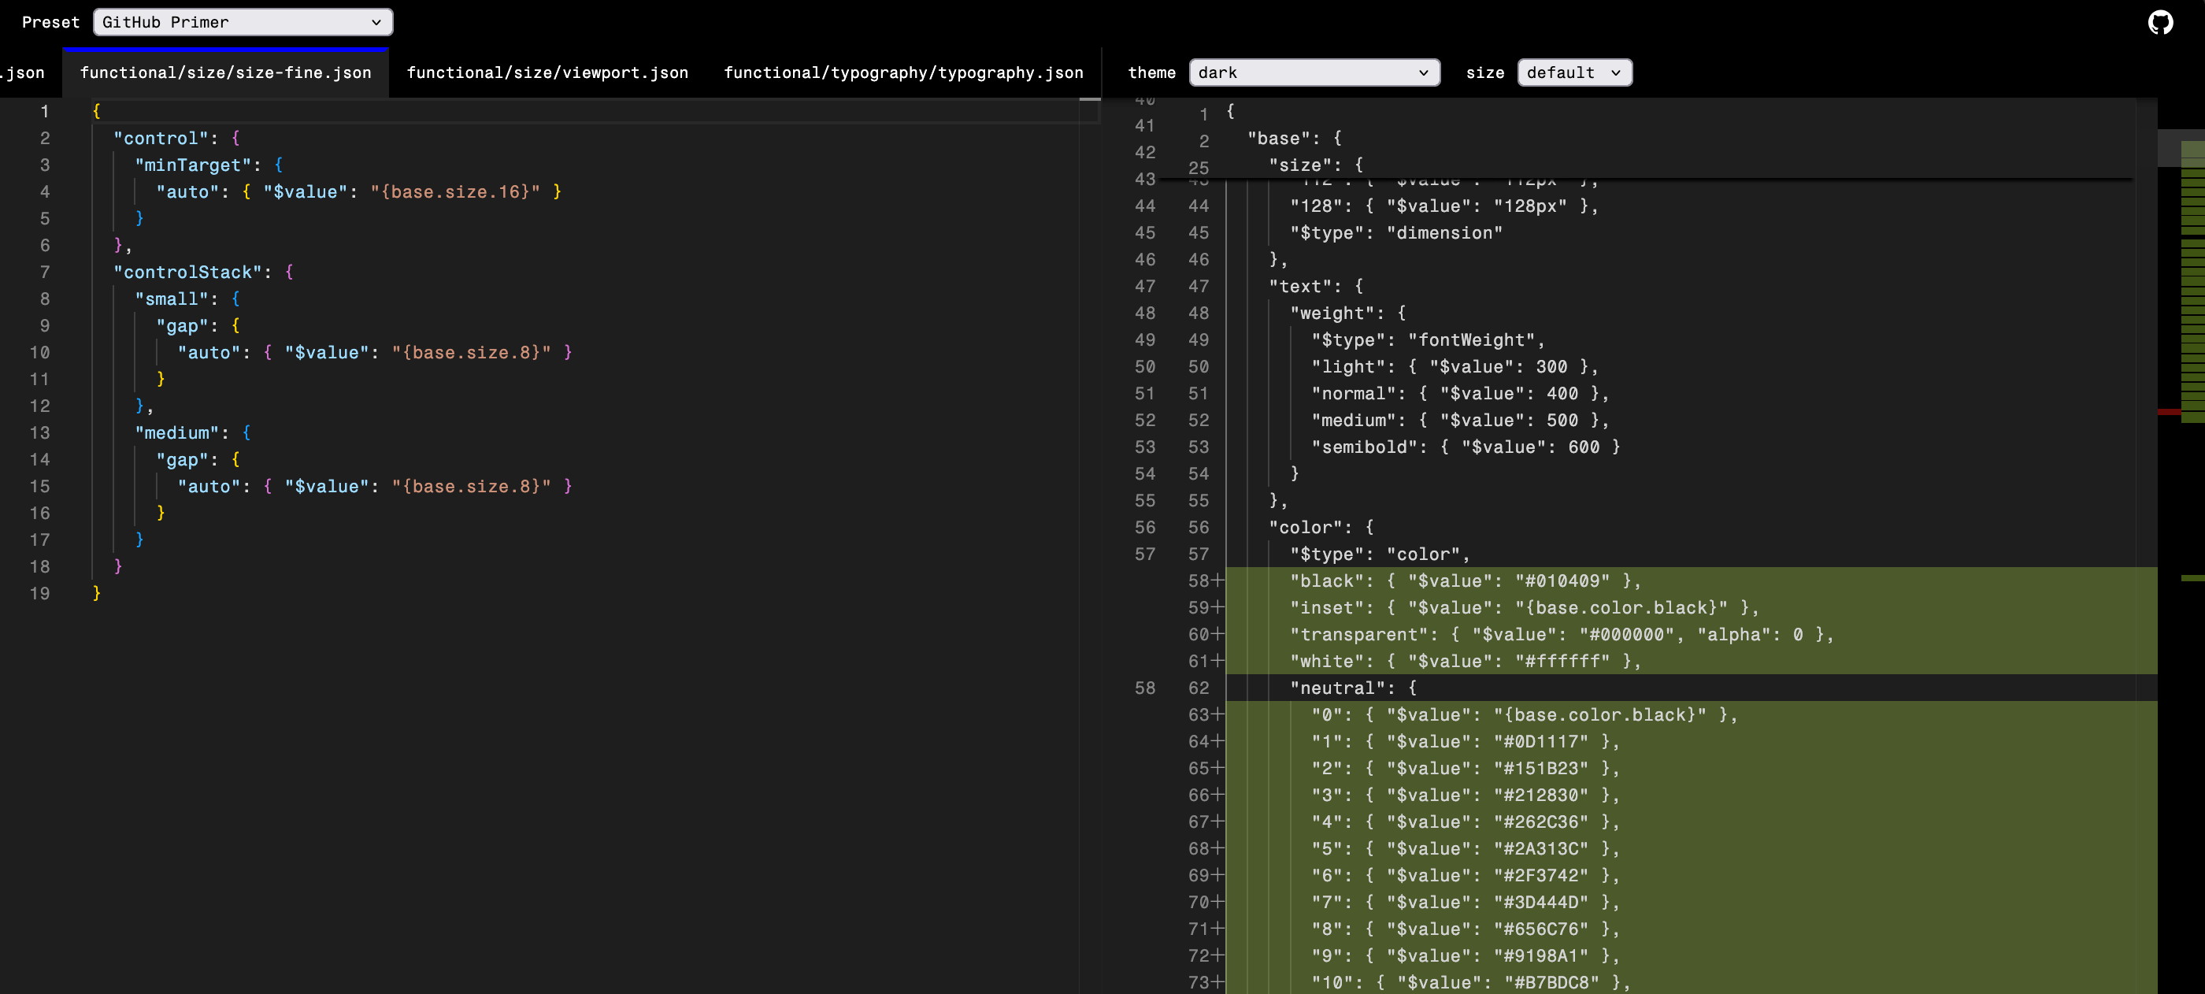Click the "#262C36" neutral 4 value
The height and width of the screenshot is (994, 2205).
pos(1541,822)
